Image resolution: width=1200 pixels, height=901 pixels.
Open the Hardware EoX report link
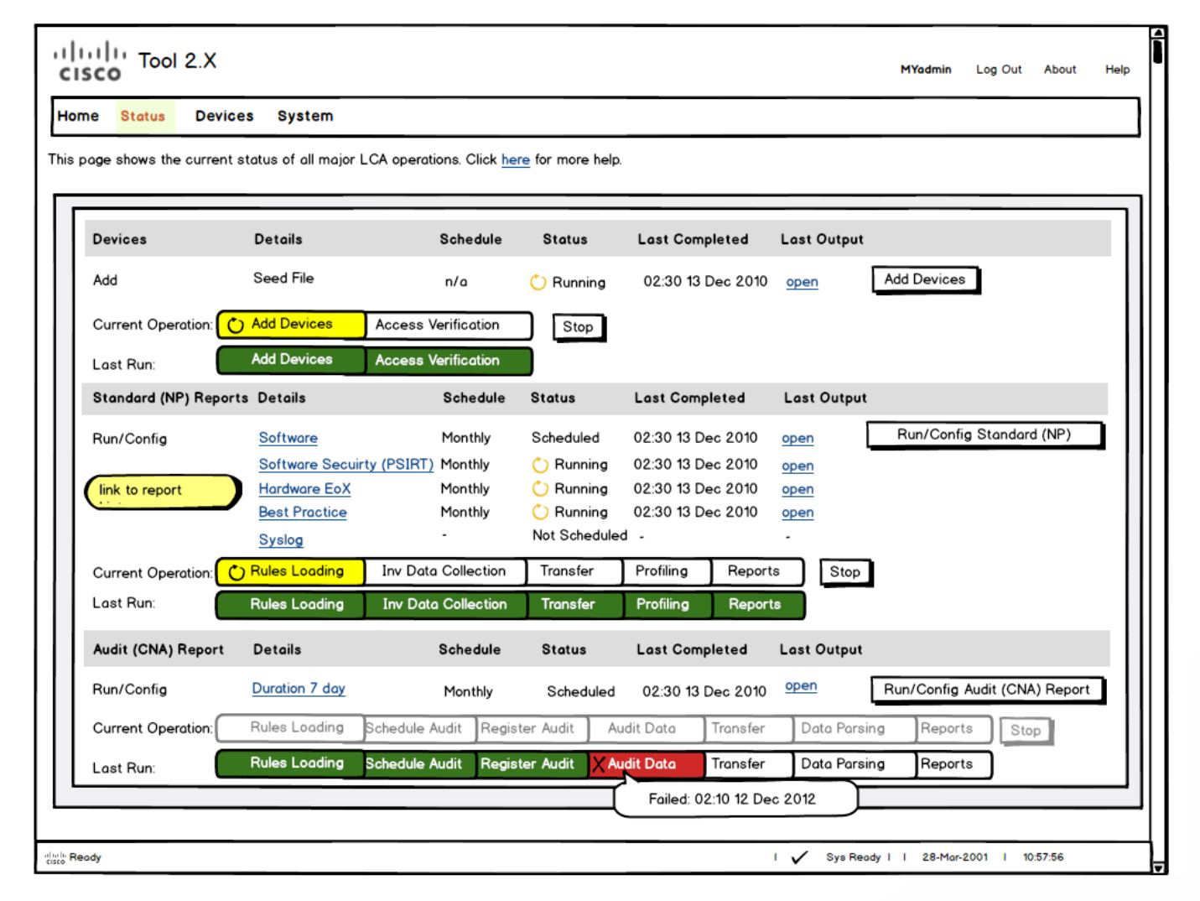click(304, 489)
